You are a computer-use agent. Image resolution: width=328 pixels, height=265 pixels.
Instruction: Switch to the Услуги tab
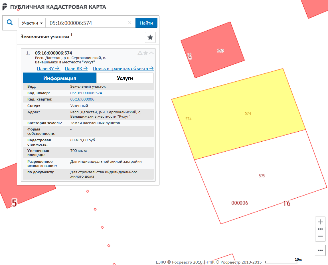125,78
